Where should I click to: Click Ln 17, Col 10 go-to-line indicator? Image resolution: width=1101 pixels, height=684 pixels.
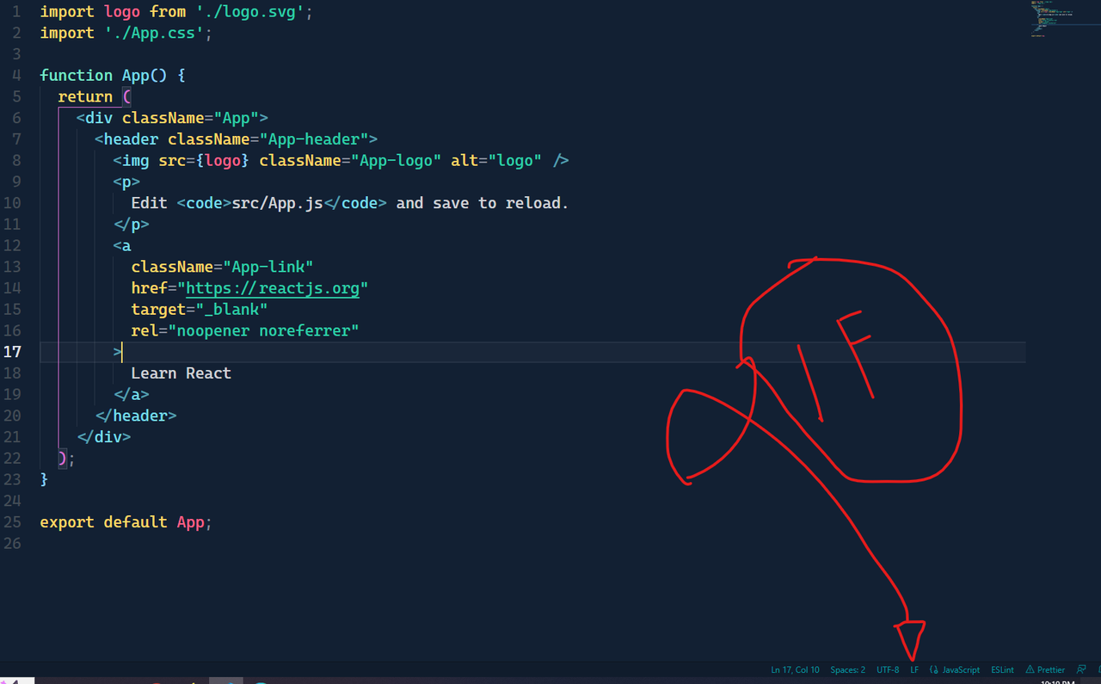795,669
